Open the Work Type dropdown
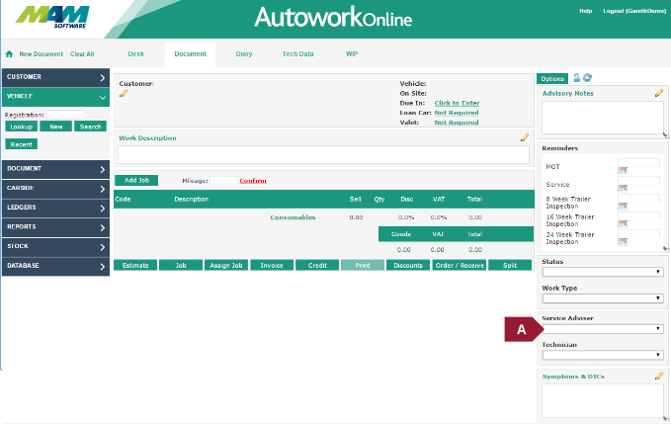 601,297
